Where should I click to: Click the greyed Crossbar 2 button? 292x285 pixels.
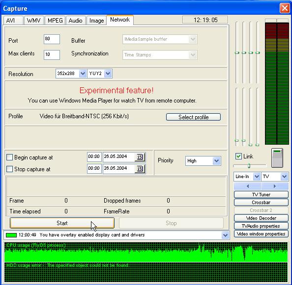[261, 210]
